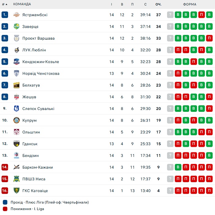Screen dimensions: 215x215
Task: Click the gray question mark badge for Жешув
Action: (x=170, y=97)
